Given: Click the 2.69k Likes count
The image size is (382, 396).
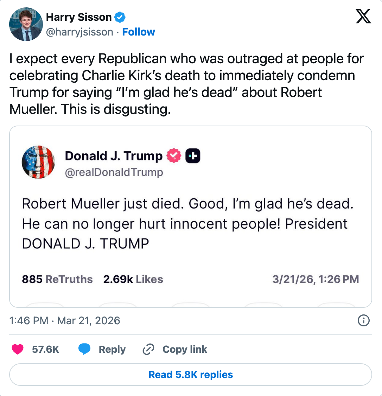Looking at the screenshot, I should 133,279.
